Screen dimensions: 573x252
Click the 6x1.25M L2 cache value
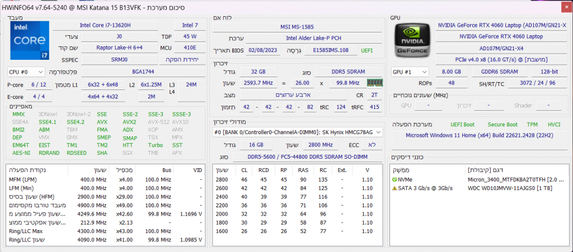pos(151,85)
